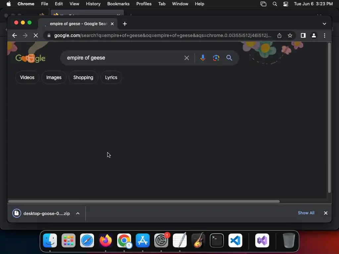Click the lock icon in address bar

[x=49, y=35]
